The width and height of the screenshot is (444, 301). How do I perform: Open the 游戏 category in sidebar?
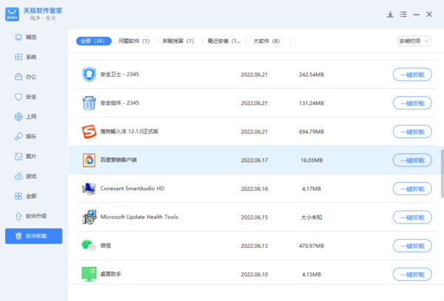coord(31,176)
